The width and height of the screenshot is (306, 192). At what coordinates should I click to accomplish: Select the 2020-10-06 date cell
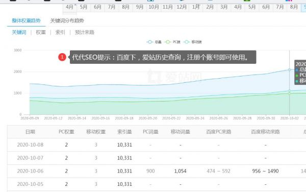click(x=30, y=171)
